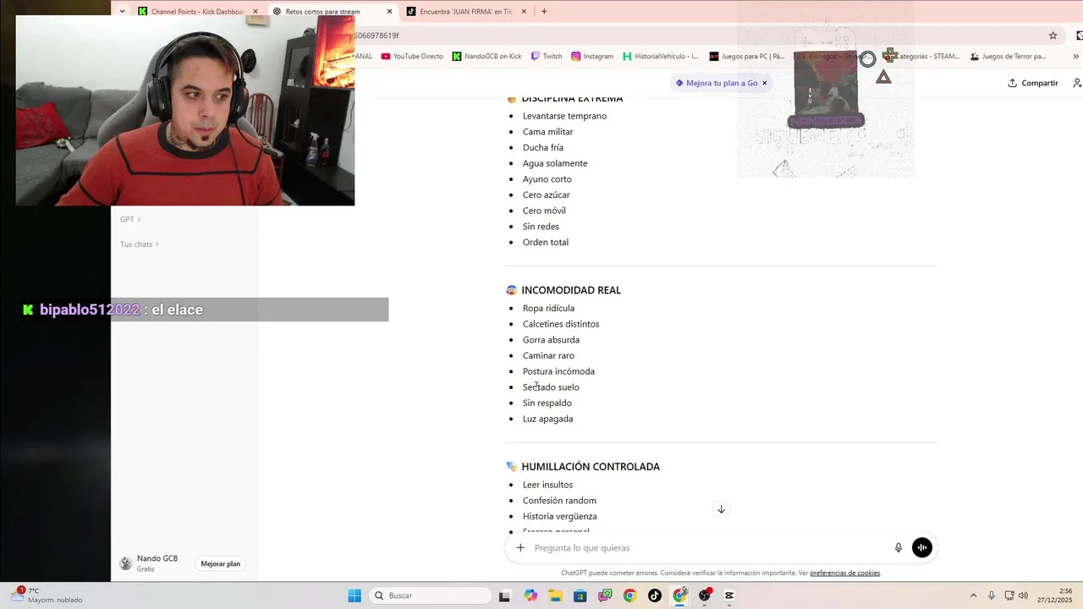The width and height of the screenshot is (1083, 609).
Task: Show more bookmarks overflow chevron
Action: click(x=1075, y=57)
